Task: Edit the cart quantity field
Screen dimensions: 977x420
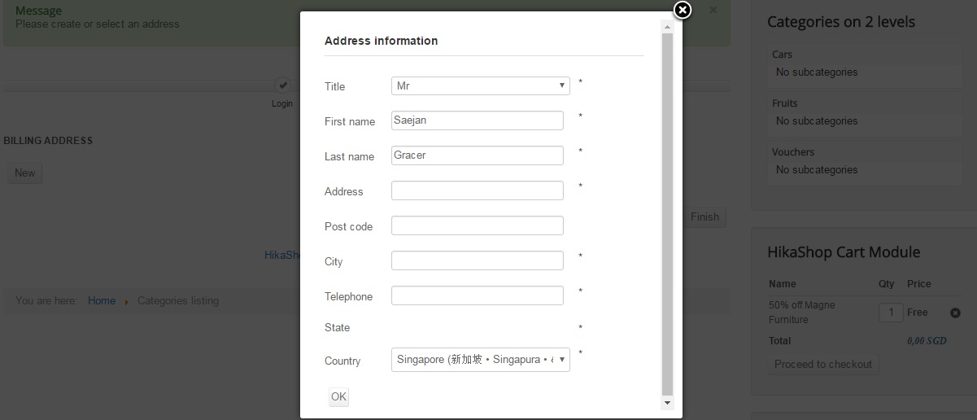Action: 891,313
